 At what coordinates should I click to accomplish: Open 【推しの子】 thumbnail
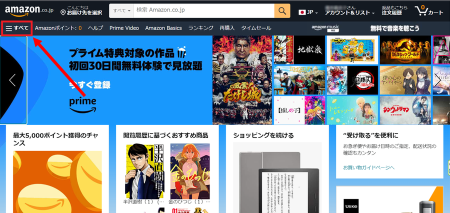[x=299, y=110]
